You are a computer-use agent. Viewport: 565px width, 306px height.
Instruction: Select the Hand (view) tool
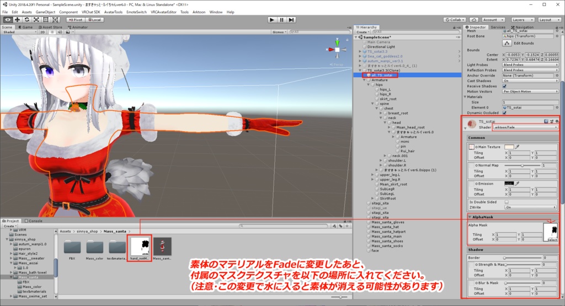[8, 20]
